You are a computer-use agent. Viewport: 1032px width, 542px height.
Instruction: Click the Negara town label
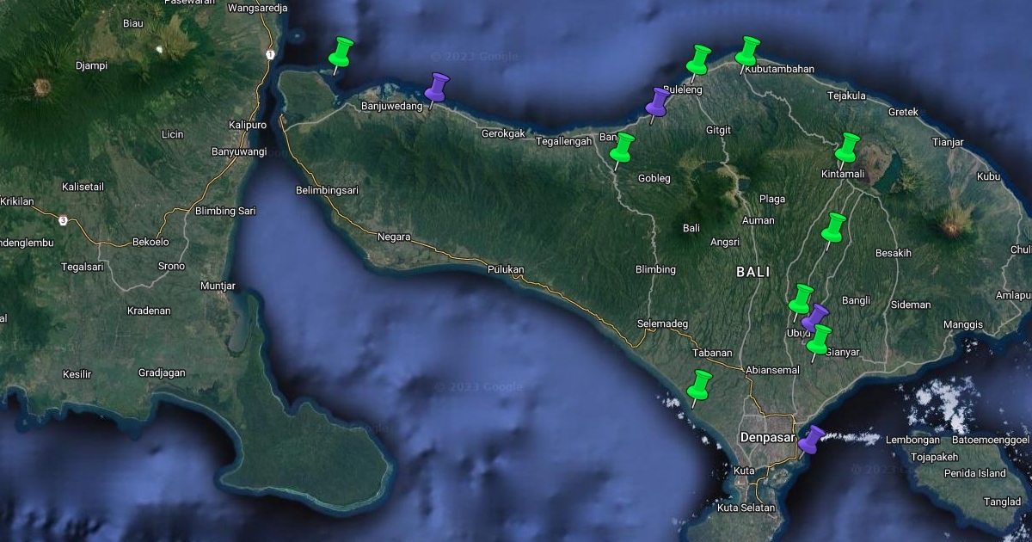pyautogui.click(x=394, y=237)
